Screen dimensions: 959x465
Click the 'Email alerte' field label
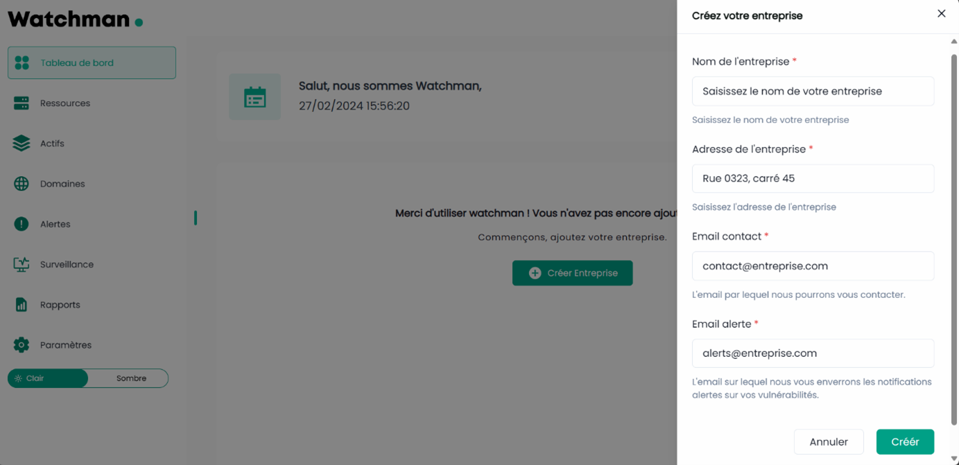point(722,324)
